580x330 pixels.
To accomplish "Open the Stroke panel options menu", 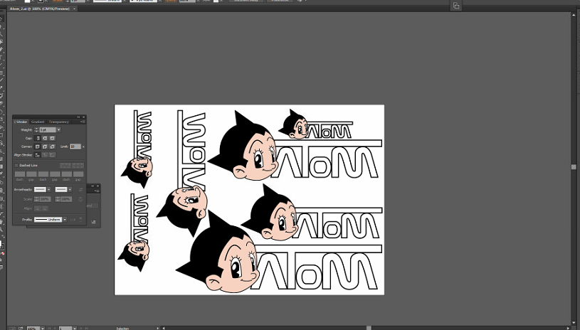I will [83, 122].
